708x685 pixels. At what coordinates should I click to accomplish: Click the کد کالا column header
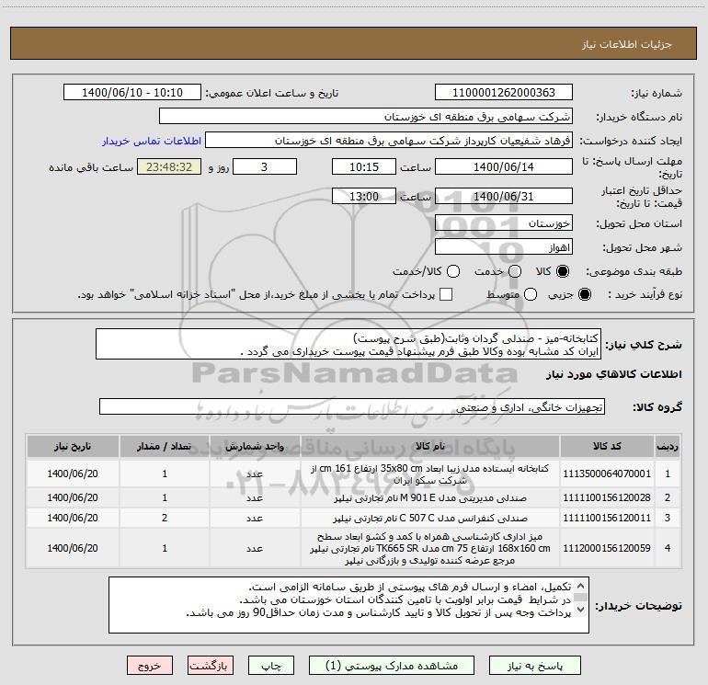click(x=607, y=446)
